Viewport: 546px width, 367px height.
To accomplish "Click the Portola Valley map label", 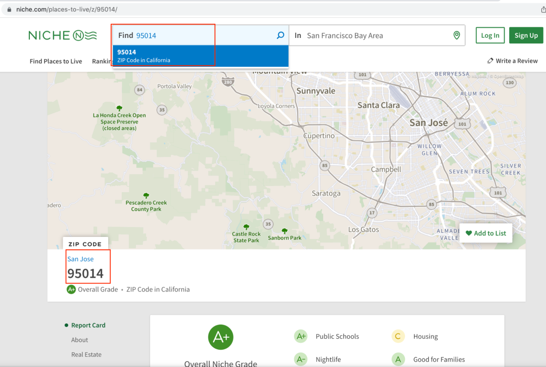I will click(x=174, y=86).
